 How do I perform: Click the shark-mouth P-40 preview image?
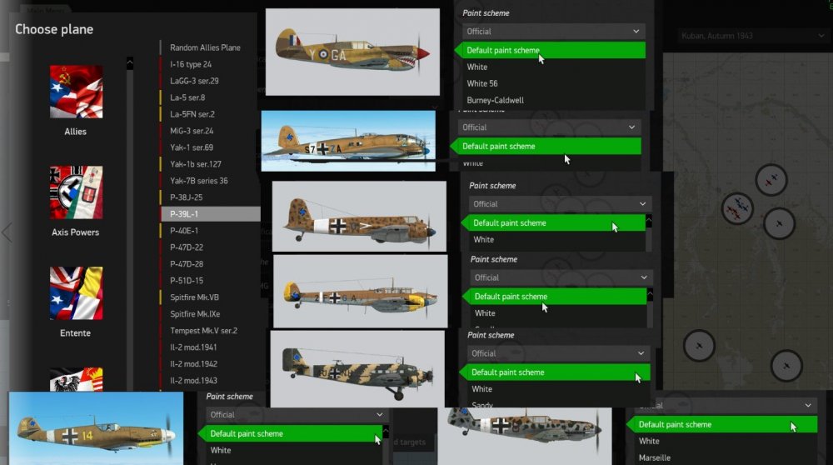(352, 52)
